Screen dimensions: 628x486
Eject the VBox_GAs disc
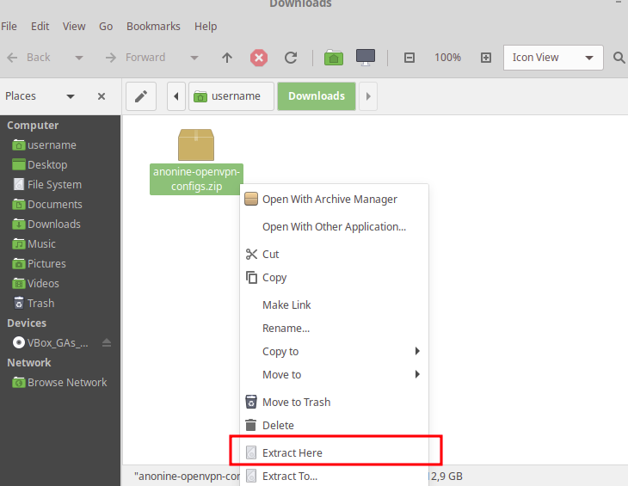click(106, 342)
